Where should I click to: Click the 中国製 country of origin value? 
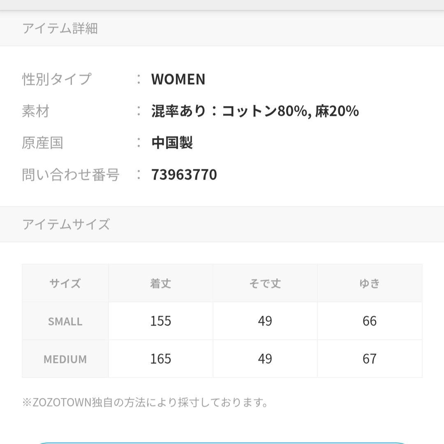pos(172,143)
